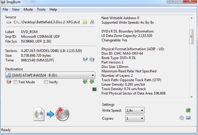Click the 'Track Path: Opposite Track Path (OTP)' line
Screen dimensions: 198x135
pyautogui.click(x=131, y=80)
